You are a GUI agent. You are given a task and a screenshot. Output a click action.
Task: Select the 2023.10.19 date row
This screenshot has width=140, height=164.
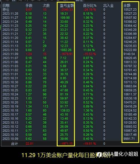pos(10,106)
